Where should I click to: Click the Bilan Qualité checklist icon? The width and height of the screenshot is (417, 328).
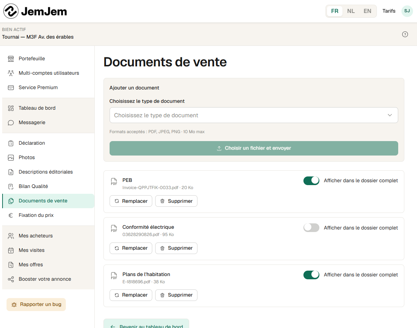click(x=11, y=187)
